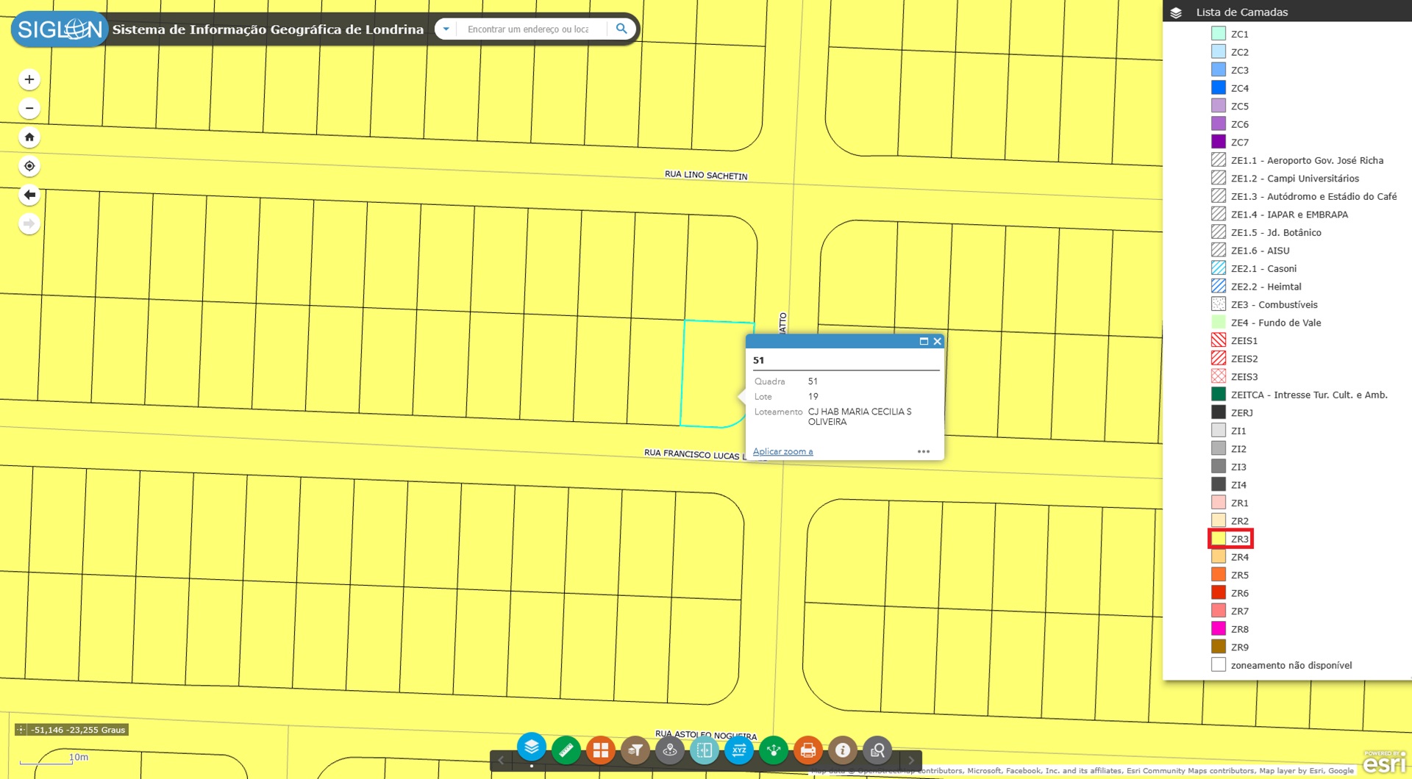Click the coordinate locator icon beside coordinates
The image size is (1412, 779).
click(x=21, y=730)
